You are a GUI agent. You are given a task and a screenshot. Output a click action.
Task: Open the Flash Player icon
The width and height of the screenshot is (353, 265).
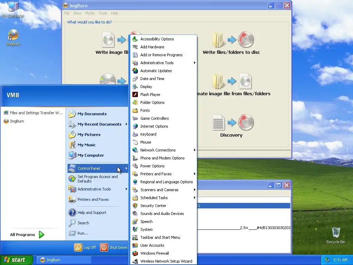pos(135,95)
